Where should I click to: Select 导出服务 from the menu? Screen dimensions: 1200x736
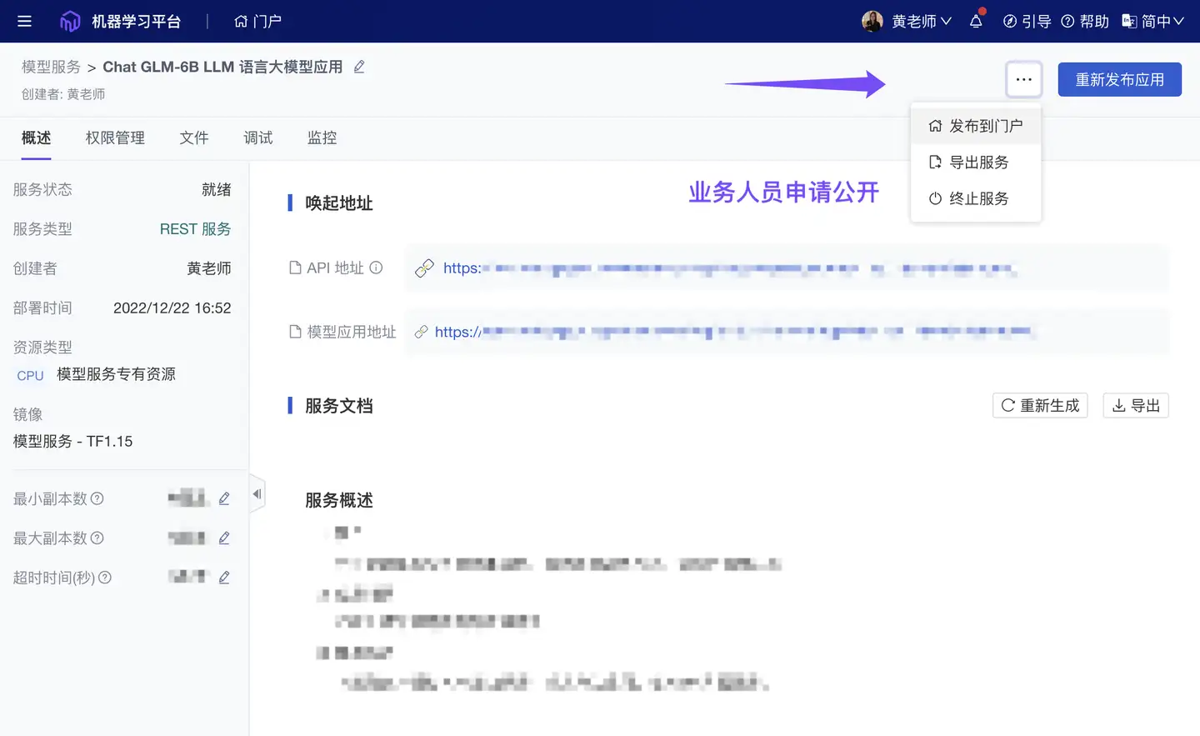click(976, 162)
